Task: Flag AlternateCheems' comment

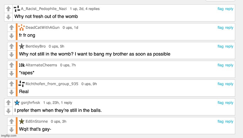Action: click(220, 65)
